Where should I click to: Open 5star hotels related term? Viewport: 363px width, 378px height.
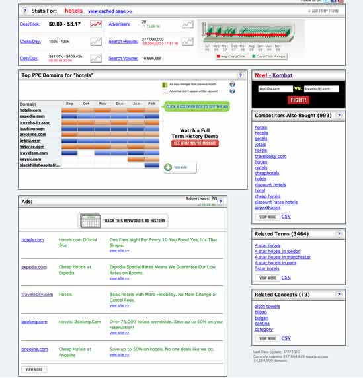pyautogui.click(x=267, y=268)
